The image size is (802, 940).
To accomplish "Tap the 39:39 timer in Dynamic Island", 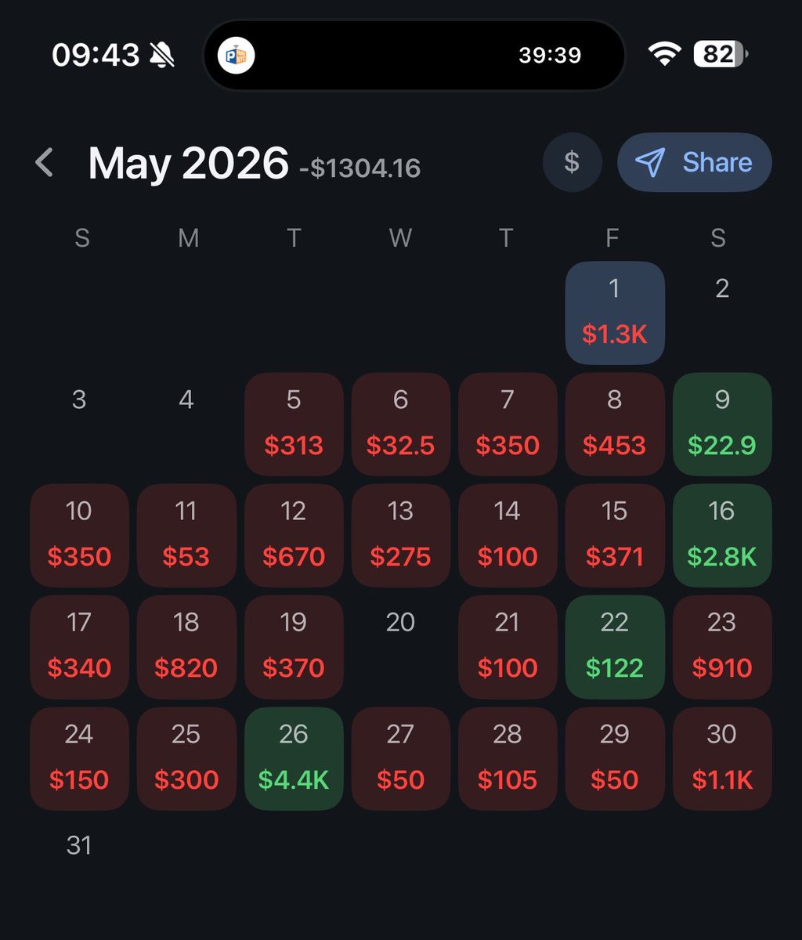I will point(550,56).
